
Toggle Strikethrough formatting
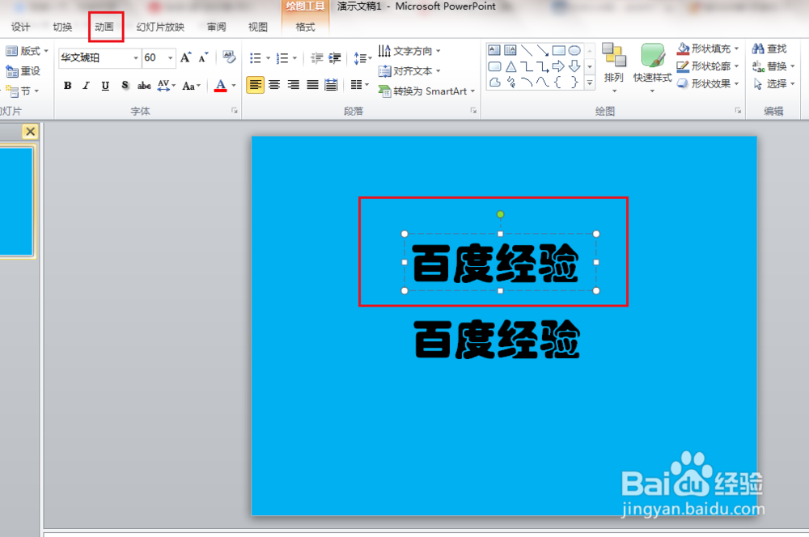144,86
